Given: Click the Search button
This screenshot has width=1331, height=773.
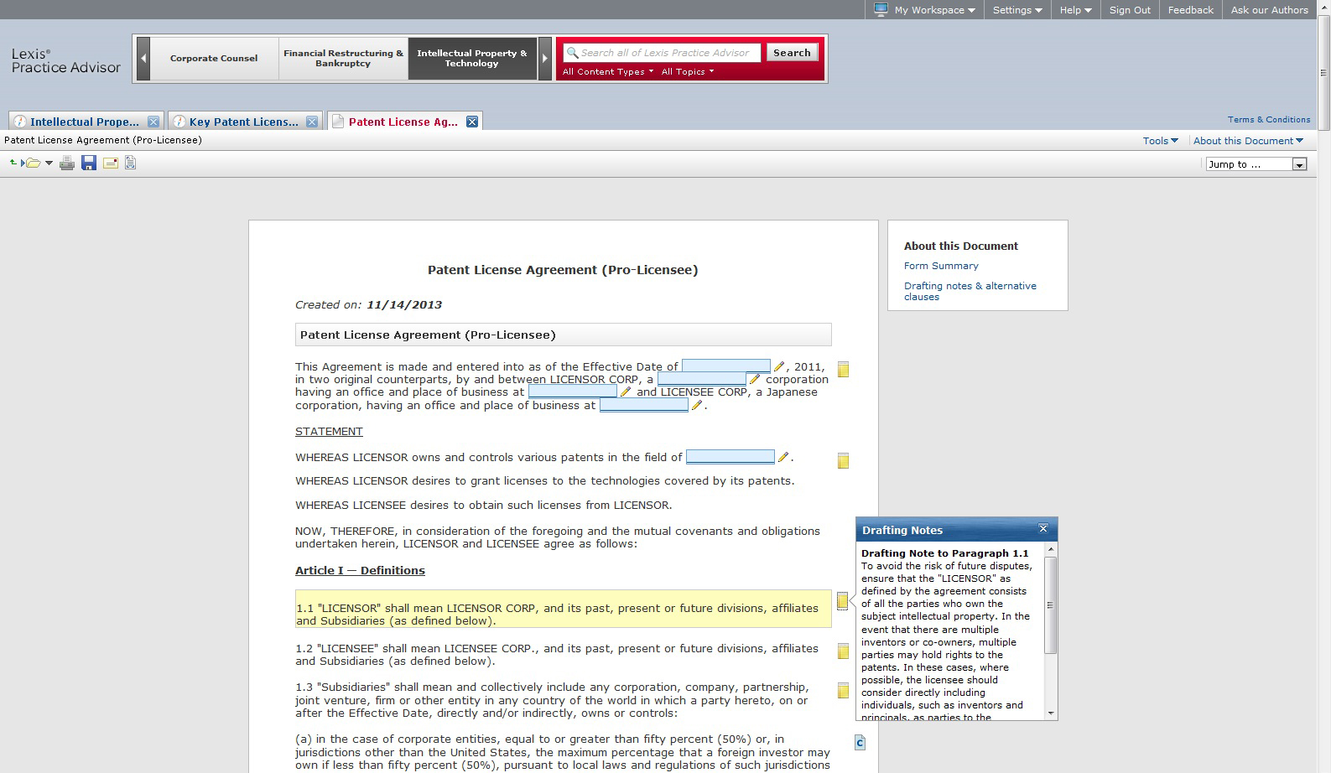Looking at the screenshot, I should (x=792, y=53).
